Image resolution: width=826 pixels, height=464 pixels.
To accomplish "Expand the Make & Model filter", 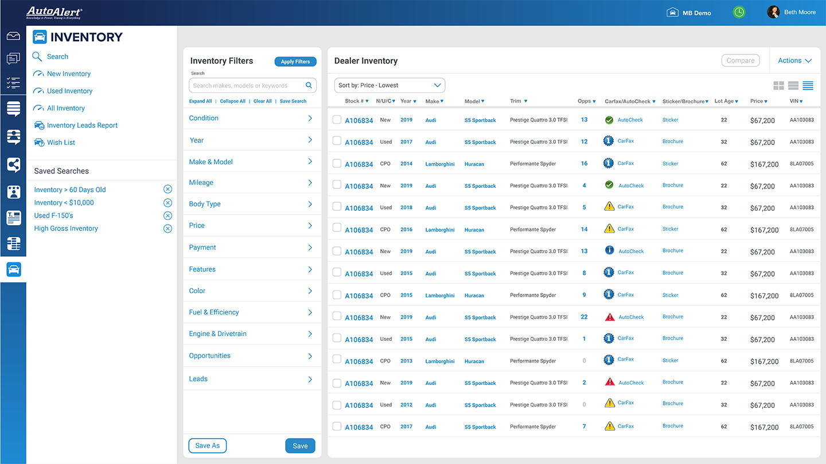I will (x=252, y=162).
